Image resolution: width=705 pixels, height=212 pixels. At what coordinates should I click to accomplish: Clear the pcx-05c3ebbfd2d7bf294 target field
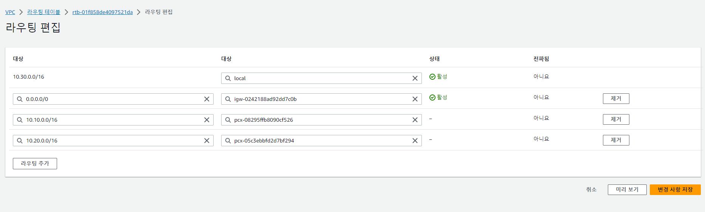[x=415, y=141]
